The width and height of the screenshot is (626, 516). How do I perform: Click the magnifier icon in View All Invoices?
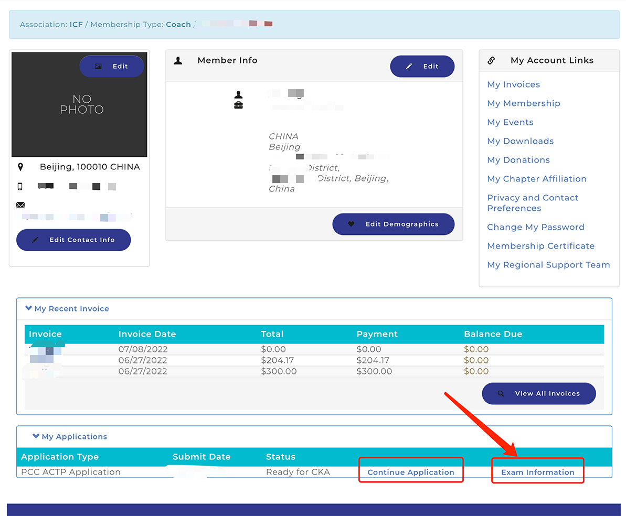tap(501, 394)
